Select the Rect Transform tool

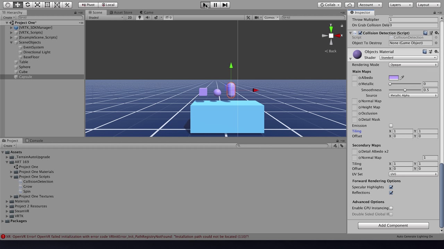[48, 5]
